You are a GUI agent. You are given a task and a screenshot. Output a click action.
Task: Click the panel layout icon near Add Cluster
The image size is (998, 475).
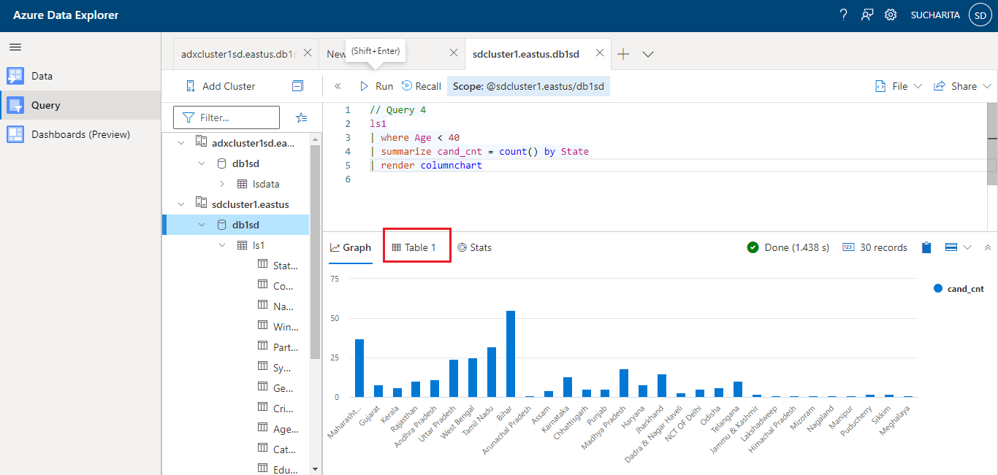297,86
